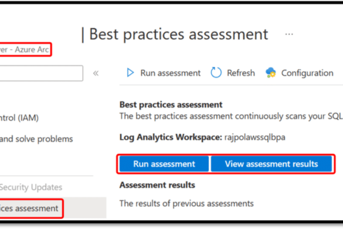Click the rajpolawssqlbpa workspace name
The height and width of the screenshot is (229, 343).
click(x=255, y=137)
